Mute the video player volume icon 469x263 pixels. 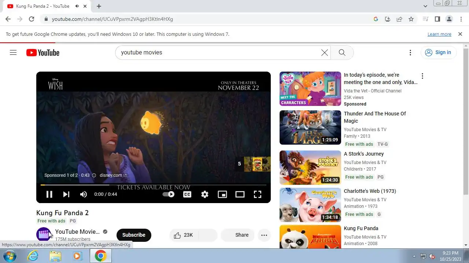click(x=84, y=194)
